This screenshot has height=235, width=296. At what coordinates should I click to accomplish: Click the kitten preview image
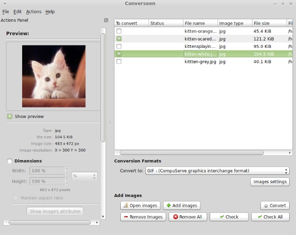[x=54, y=76]
